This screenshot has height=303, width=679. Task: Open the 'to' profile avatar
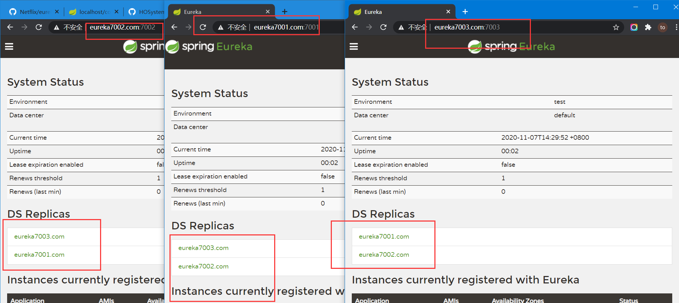pyautogui.click(x=663, y=27)
